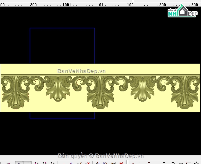Click the 300 mark on the horizontal ruler
201x164 pixels.
point(194,5)
